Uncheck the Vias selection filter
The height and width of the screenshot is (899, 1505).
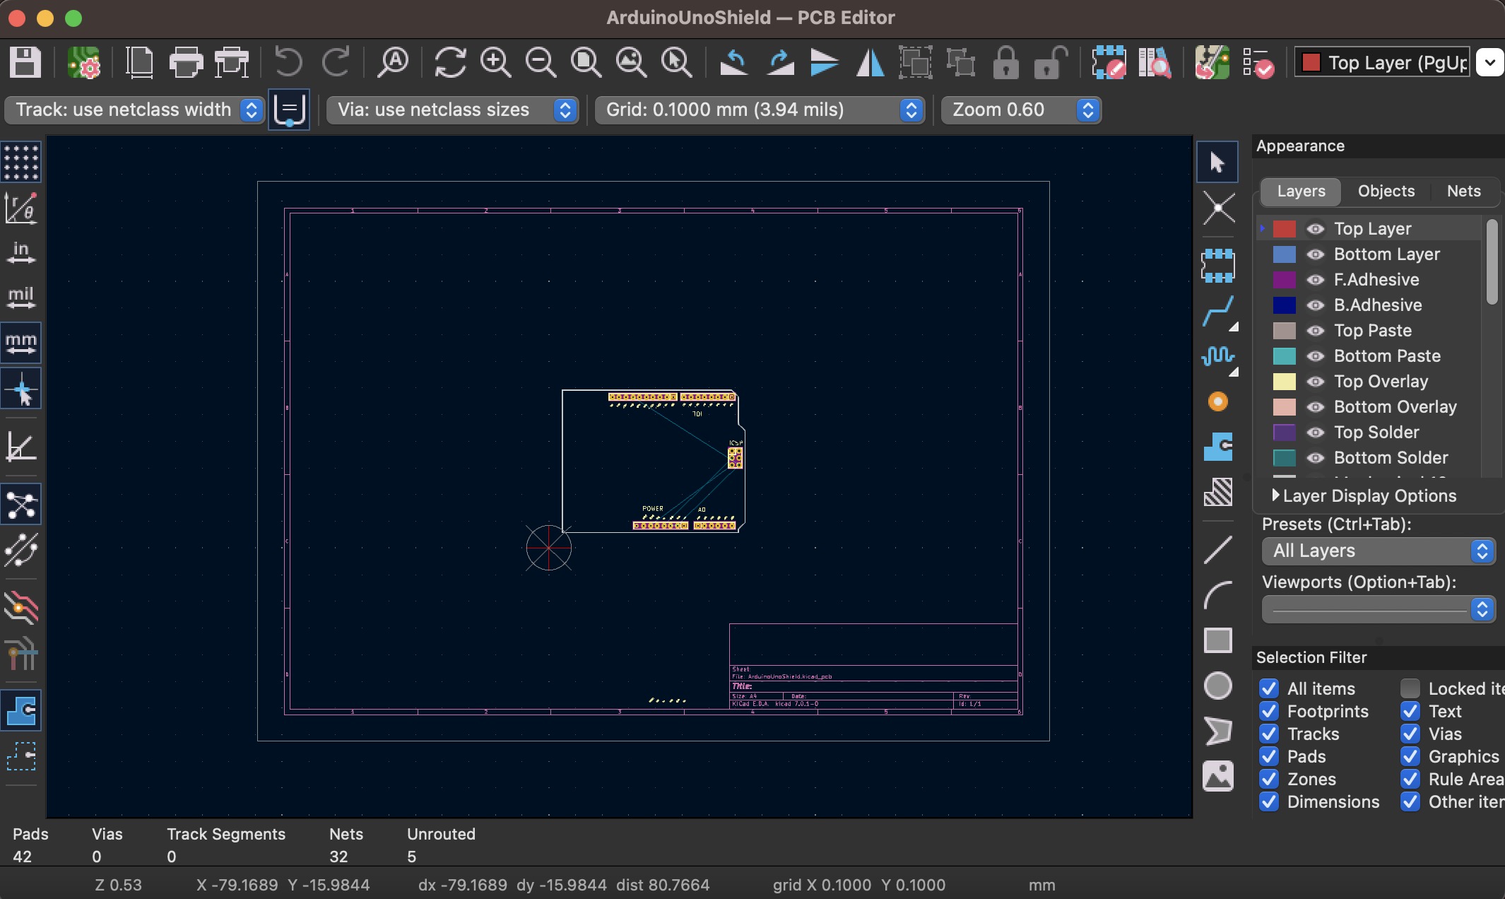tap(1410, 734)
